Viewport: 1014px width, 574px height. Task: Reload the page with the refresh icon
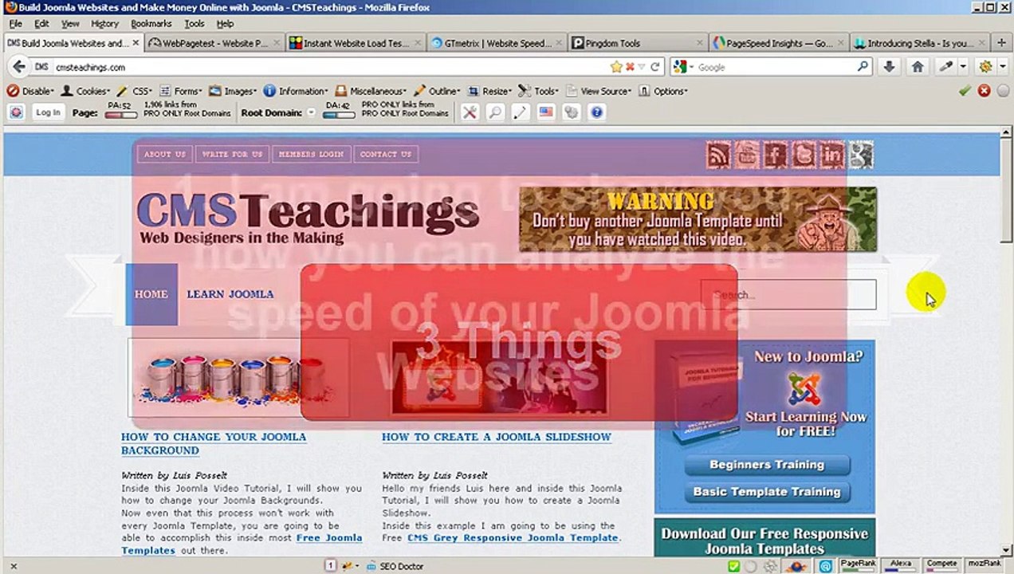point(654,67)
